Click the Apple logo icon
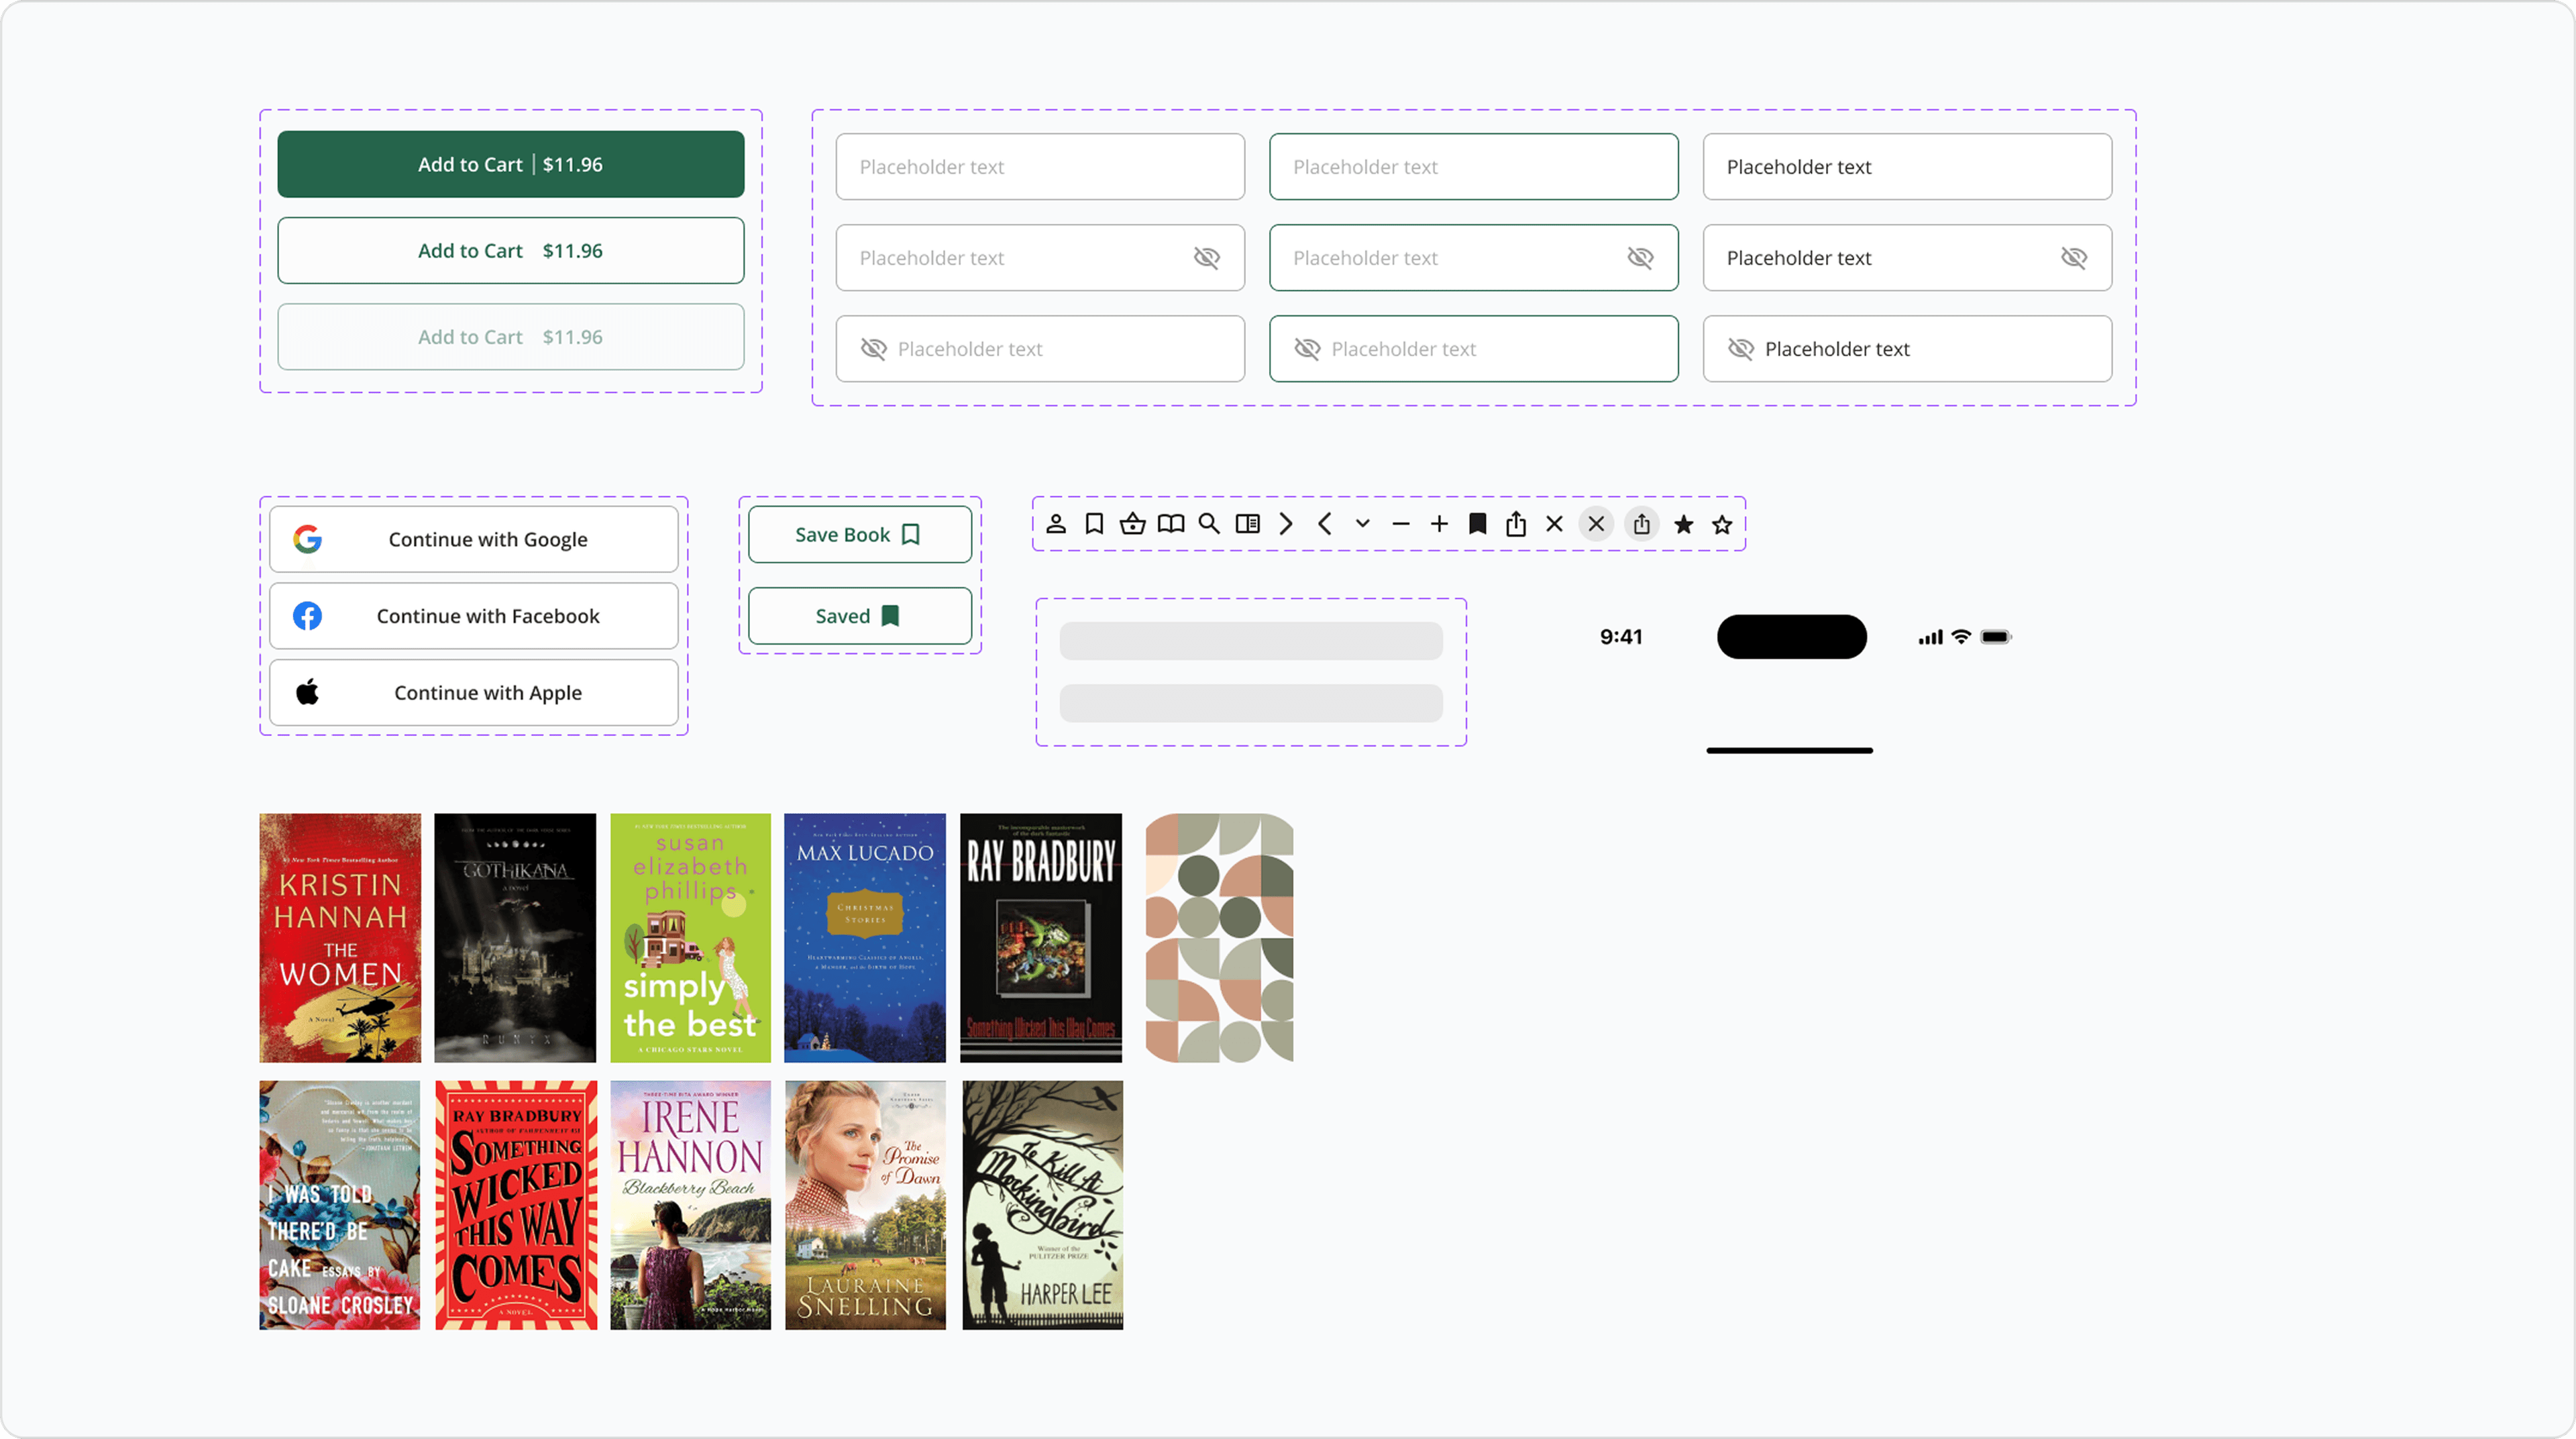Image resolution: width=2576 pixels, height=1439 pixels. (x=307, y=692)
